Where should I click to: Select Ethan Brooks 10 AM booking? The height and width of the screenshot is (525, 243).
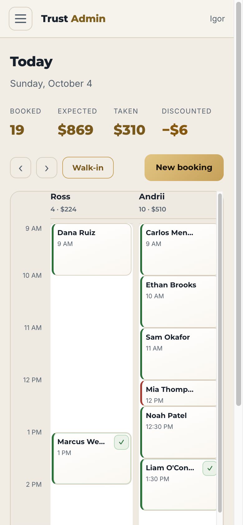[179, 302]
